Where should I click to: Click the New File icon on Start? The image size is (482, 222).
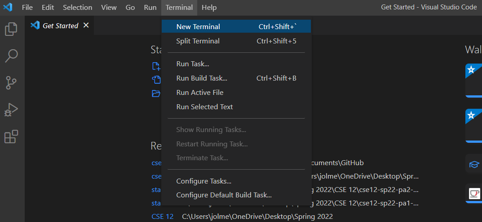(156, 66)
